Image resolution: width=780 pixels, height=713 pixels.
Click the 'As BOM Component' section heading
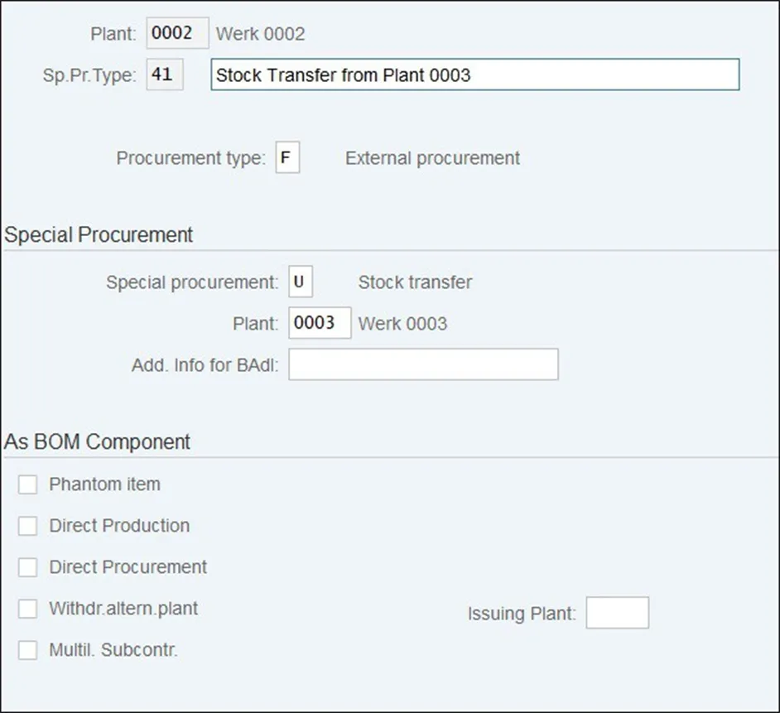[97, 442]
